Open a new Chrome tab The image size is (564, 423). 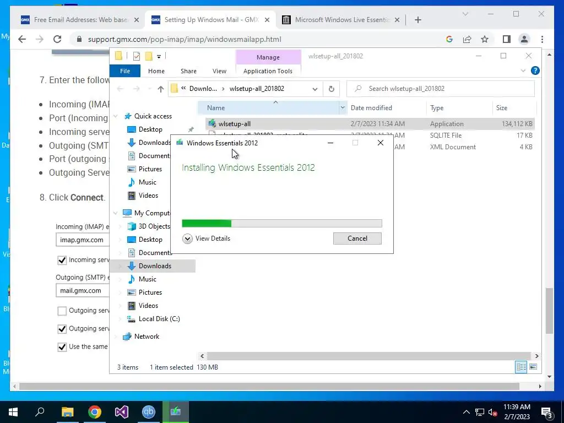point(417,20)
